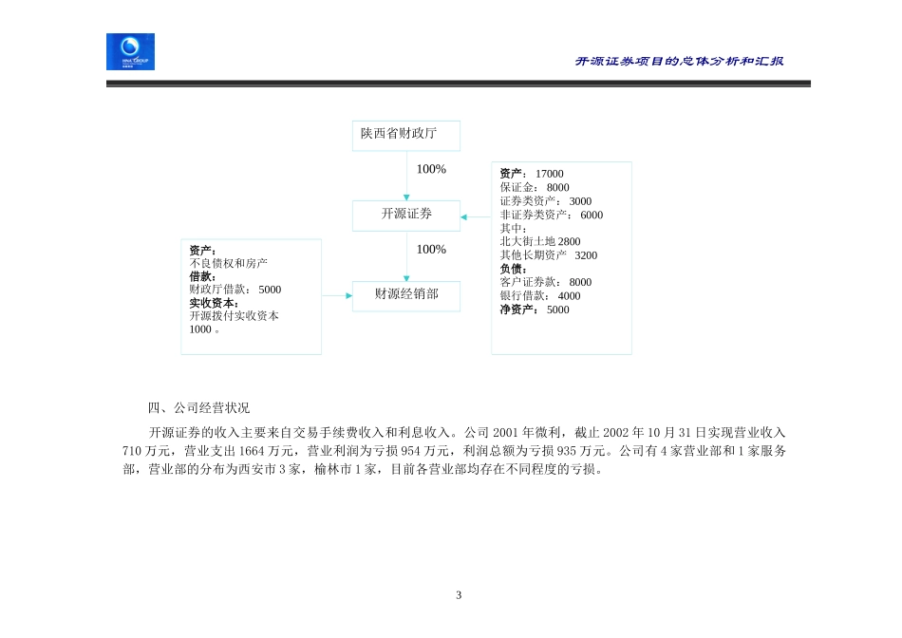Click the HNA Group logo
The image size is (902, 638).
[x=131, y=52]
